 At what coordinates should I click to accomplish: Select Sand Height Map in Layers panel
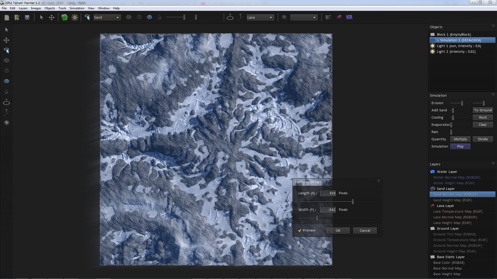[452, 200]
